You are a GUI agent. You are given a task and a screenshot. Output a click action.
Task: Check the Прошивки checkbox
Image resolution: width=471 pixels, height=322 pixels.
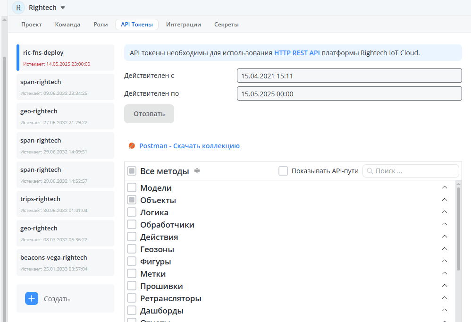tap(132, 286)
